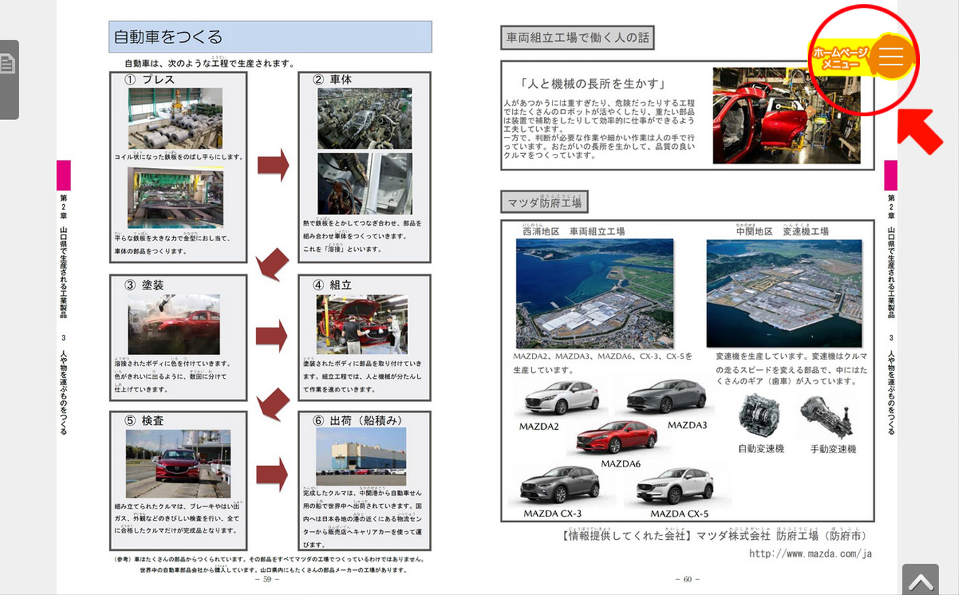The height and width of the screenshot is (595, 959).
Task: Click the arrow from プレス to 車体
Action: point(273,165)
